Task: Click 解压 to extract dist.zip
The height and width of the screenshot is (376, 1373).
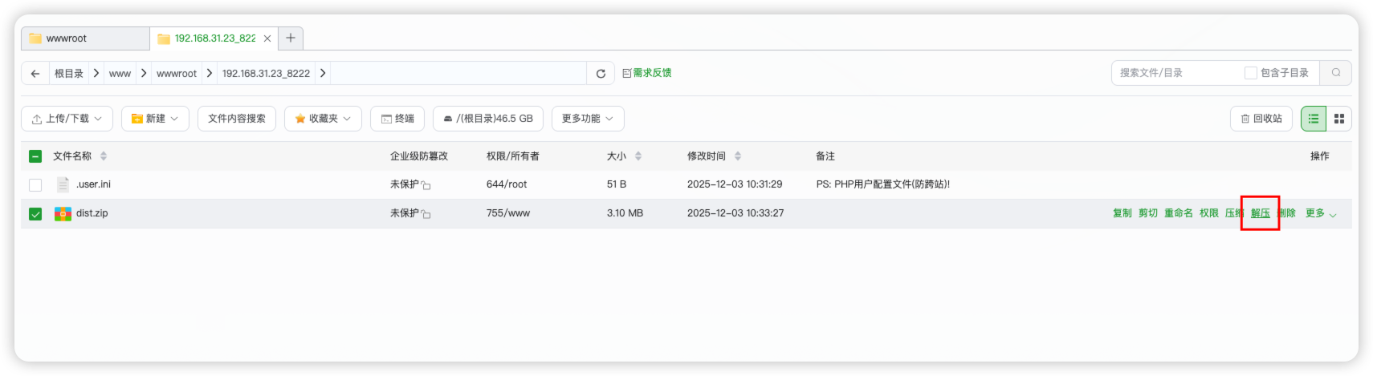Action: point(1260,213)
